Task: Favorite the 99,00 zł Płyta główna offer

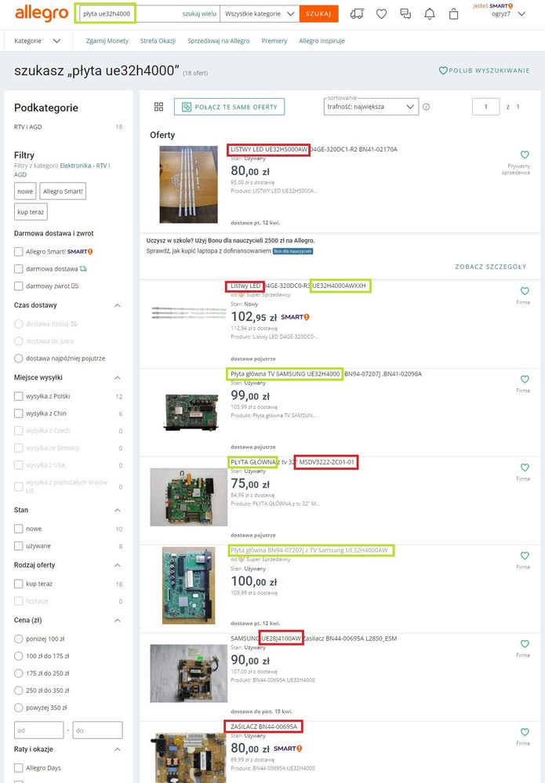Action: pos(525,379)
